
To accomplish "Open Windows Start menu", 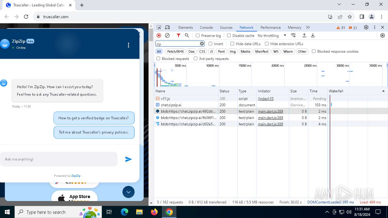I will 7,212.
